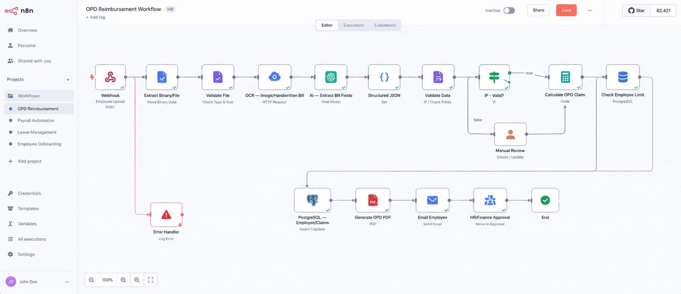681x294 pixels.
Task: Open the PostgreSQL Employee/Claims node
Action: pyautogui.click(x=312, y=200)
